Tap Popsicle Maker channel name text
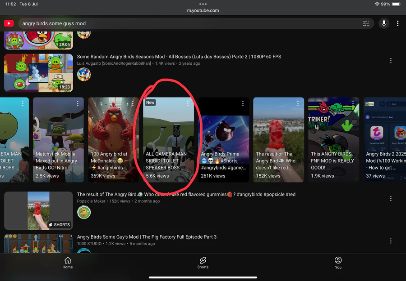Viewport: 406px width, 281px height. (91, 201)
